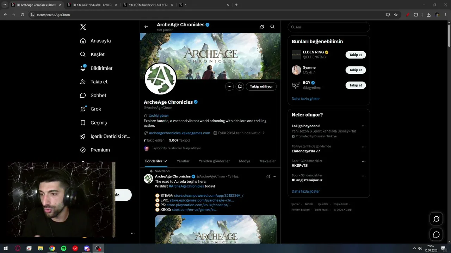Screen dimensions: 451x253
Task: Click the #ArcheAgeChronicles hashtag
Action: pos(186,186)
